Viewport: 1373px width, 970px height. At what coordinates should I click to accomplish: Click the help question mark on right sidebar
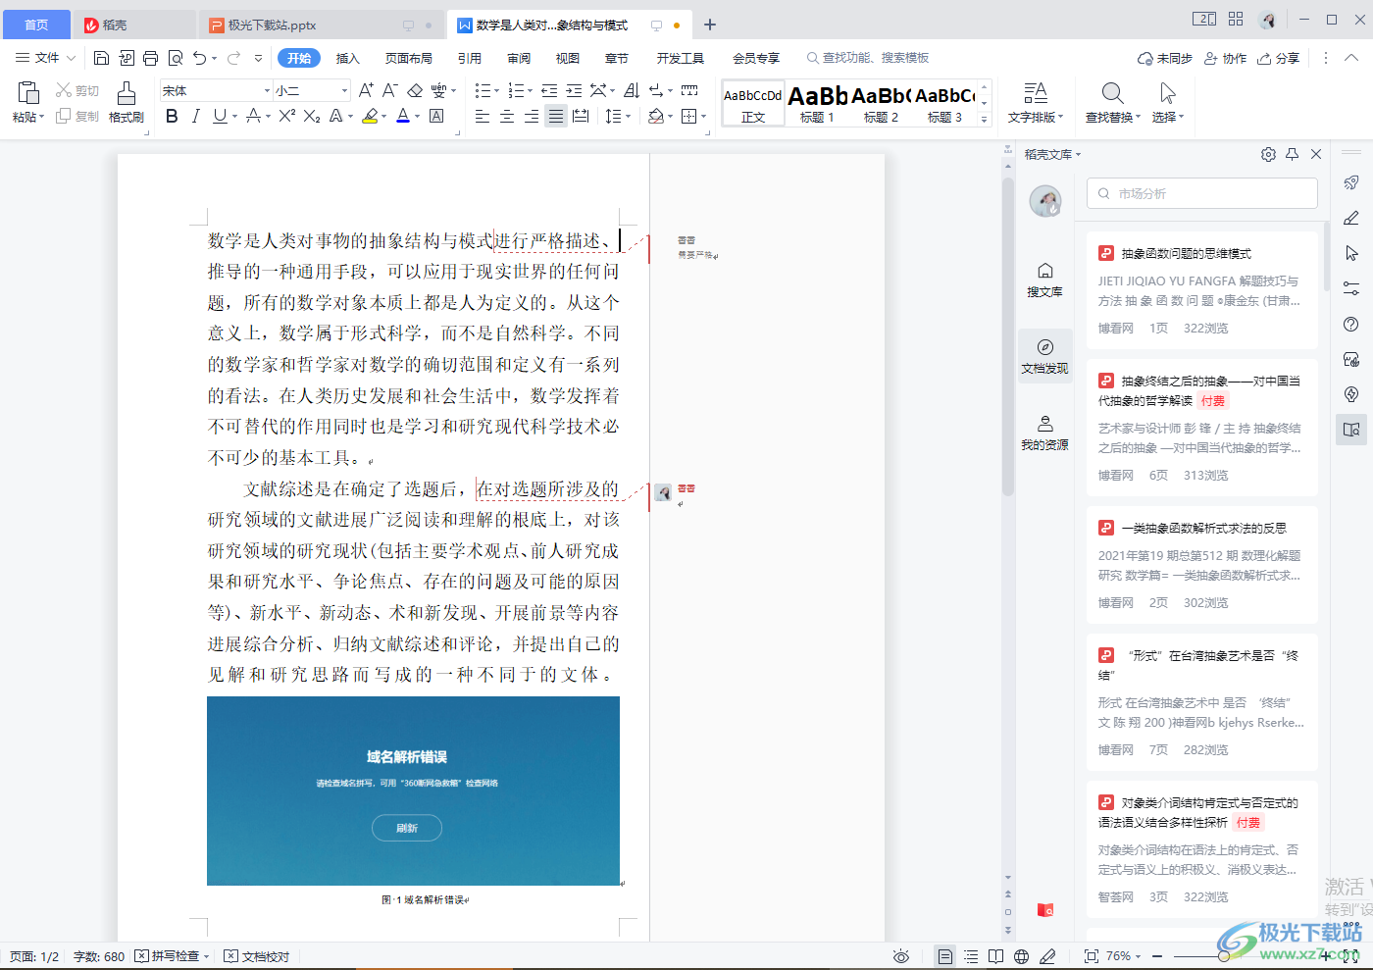click(1351, 325)
